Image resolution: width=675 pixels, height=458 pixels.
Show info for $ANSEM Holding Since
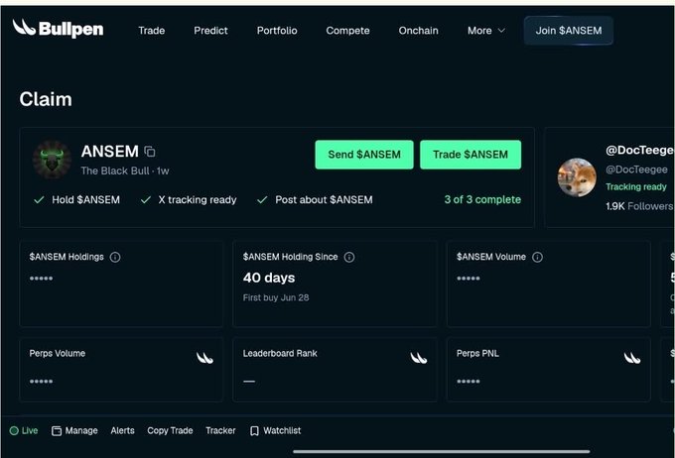point(349,257)
